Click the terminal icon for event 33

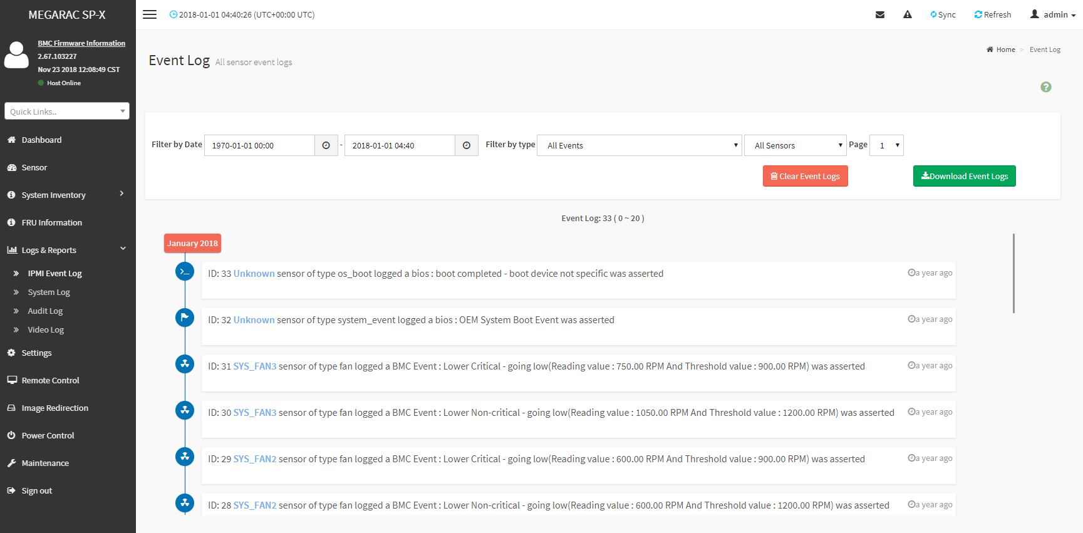click(185, 271)
